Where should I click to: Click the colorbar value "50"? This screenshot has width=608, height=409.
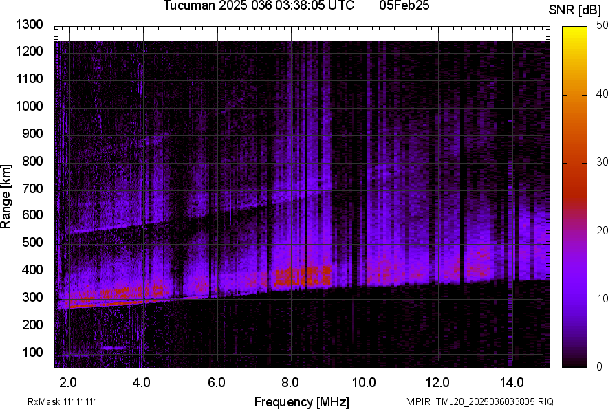[x=602, y=25]
